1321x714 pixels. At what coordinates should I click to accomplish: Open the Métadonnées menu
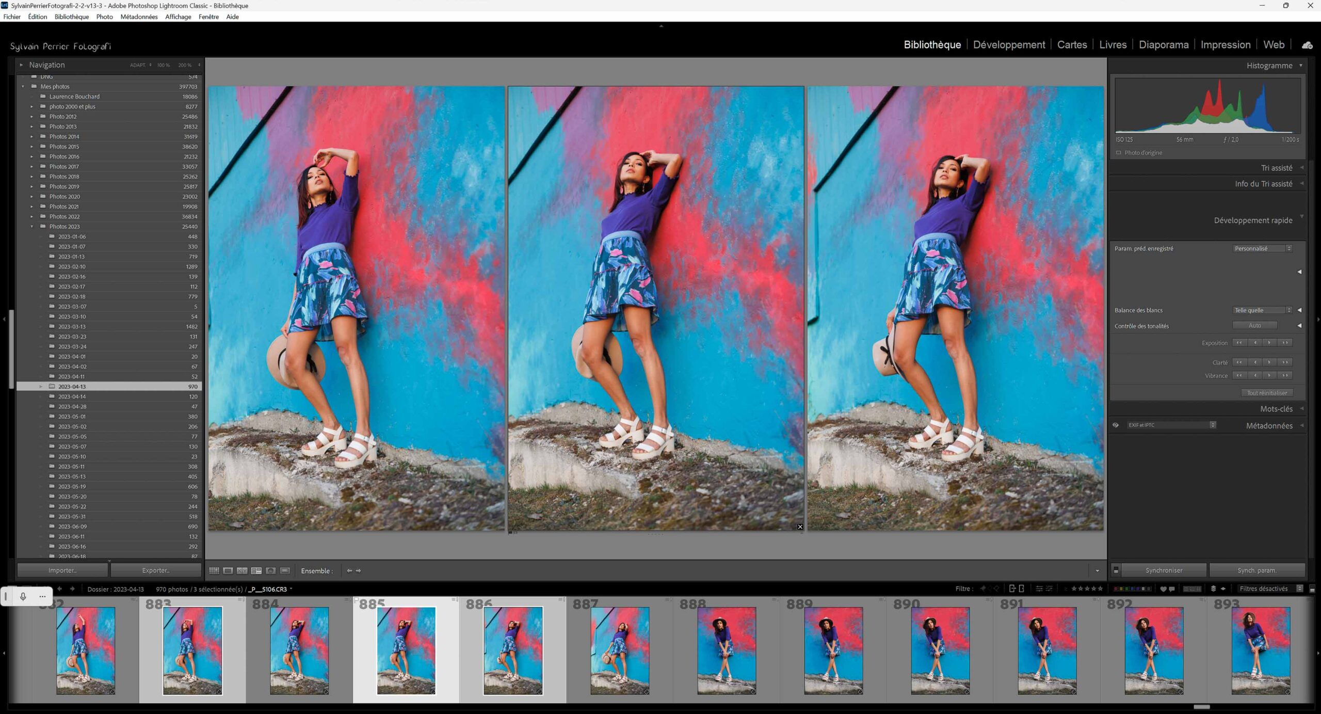(x=139, y=17)
